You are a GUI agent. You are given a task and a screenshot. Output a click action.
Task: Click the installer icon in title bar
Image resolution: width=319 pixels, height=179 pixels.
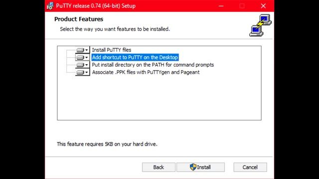click(50, 6)
